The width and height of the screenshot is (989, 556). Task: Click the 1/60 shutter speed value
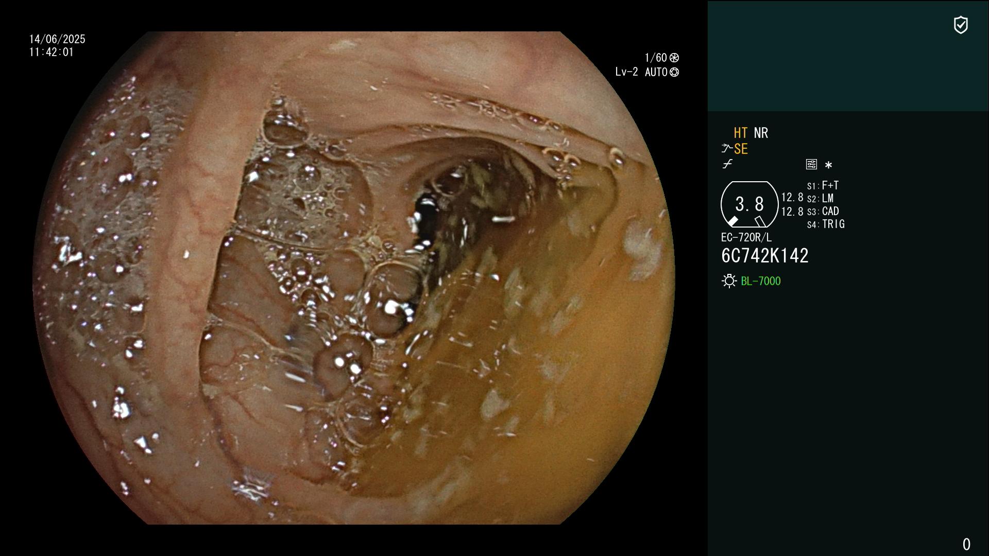pyautogui.click(x=656, y=58)
